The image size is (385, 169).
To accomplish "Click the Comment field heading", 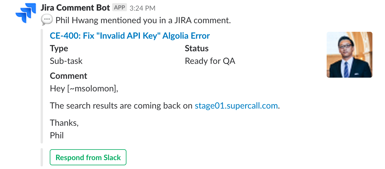I will pos(68,76).
